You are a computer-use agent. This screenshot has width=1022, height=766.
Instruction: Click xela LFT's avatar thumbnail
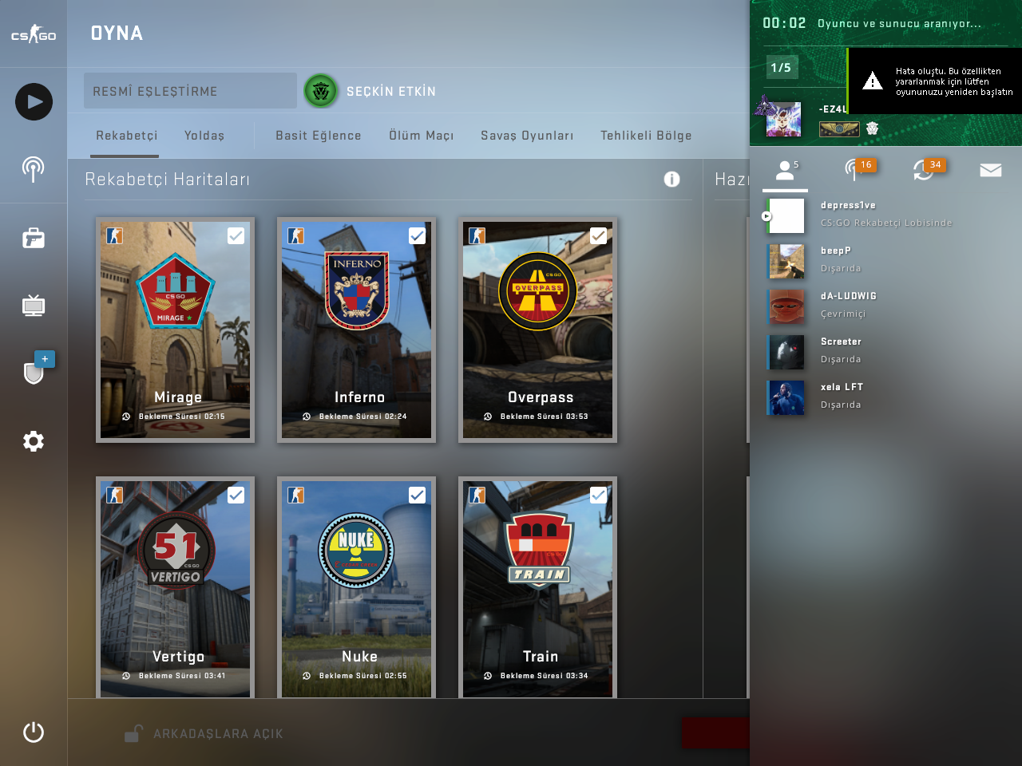point(786,397)
